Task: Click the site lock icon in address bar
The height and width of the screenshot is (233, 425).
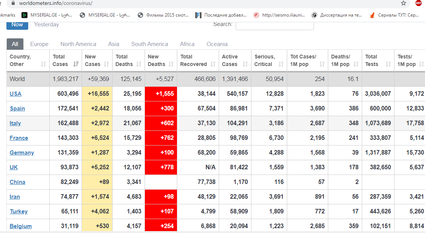Action: [x=14, y=3]
